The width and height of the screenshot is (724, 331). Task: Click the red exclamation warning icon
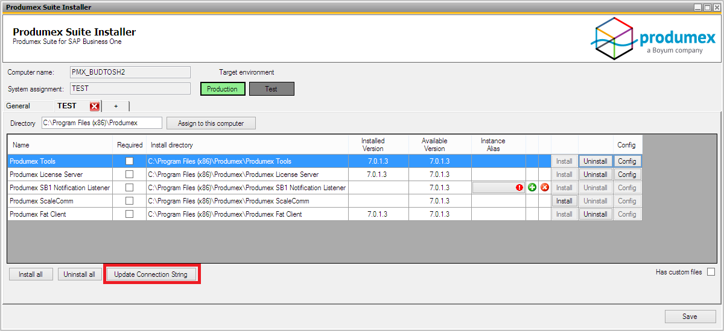coord(519,188)
